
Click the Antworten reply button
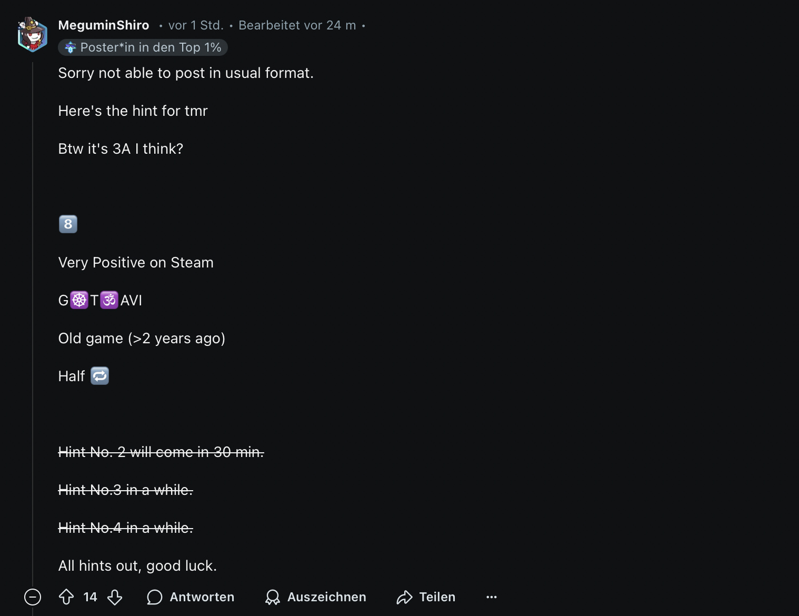(x=191, y=597)
